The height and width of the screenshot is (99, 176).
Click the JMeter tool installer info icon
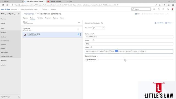(x=102, y=23)
